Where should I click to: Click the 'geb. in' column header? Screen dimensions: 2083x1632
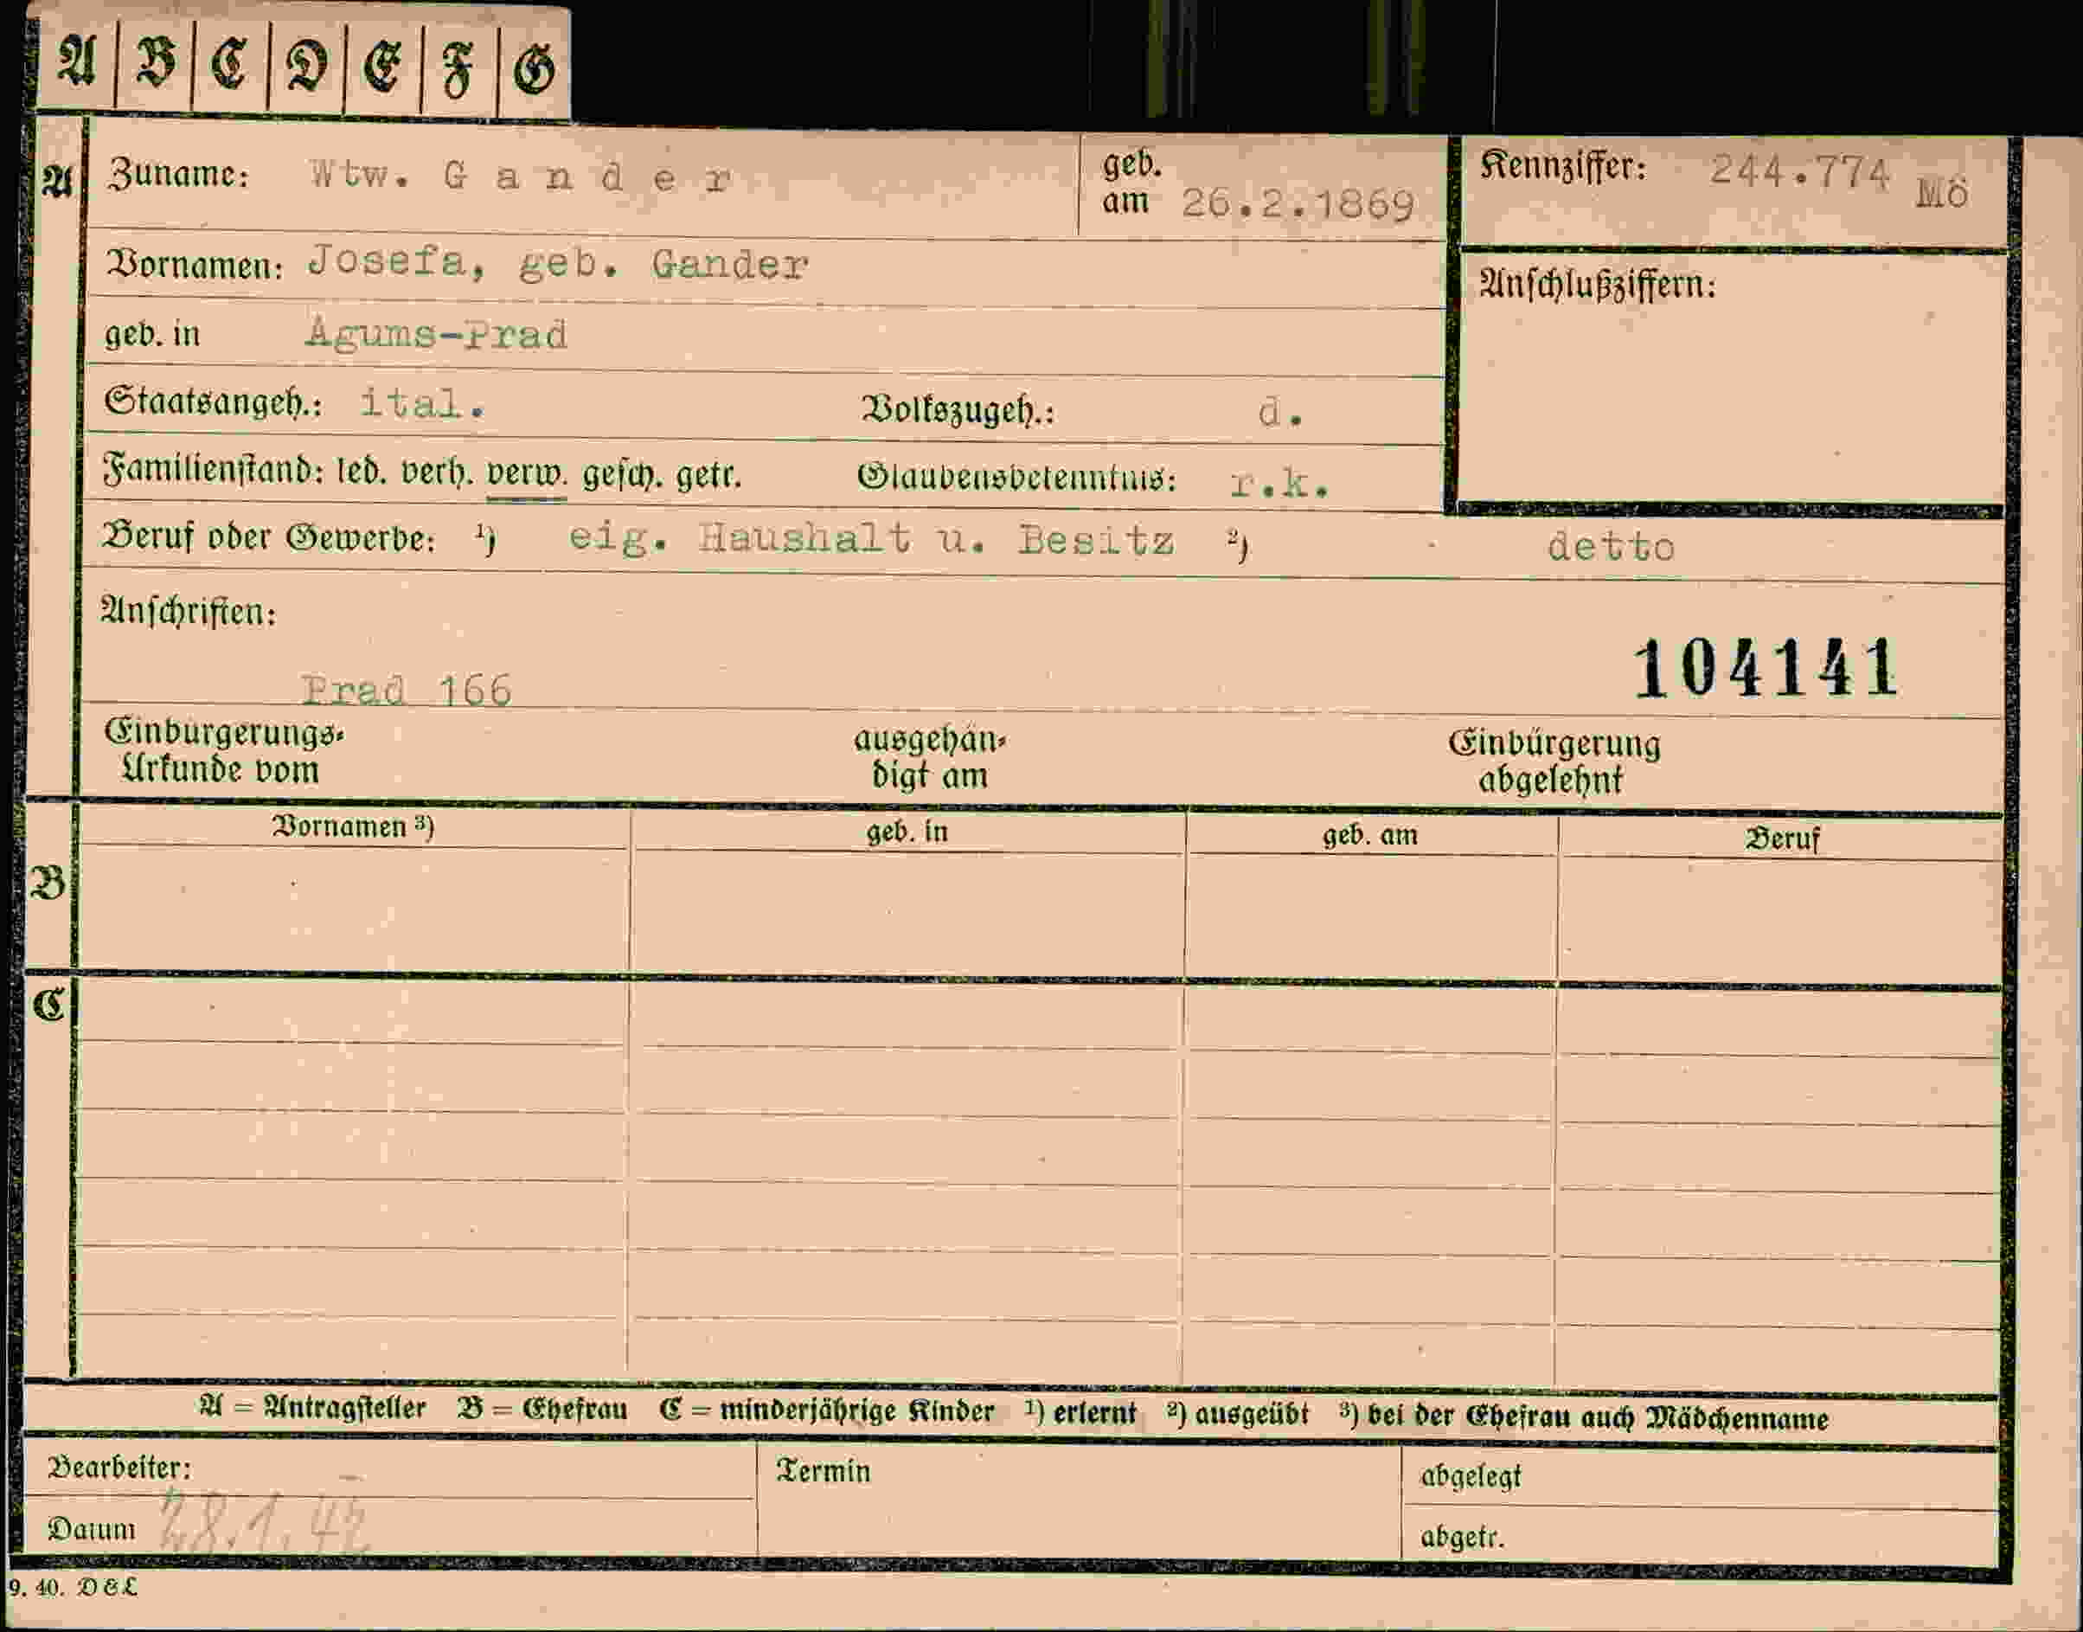[907, 832]
